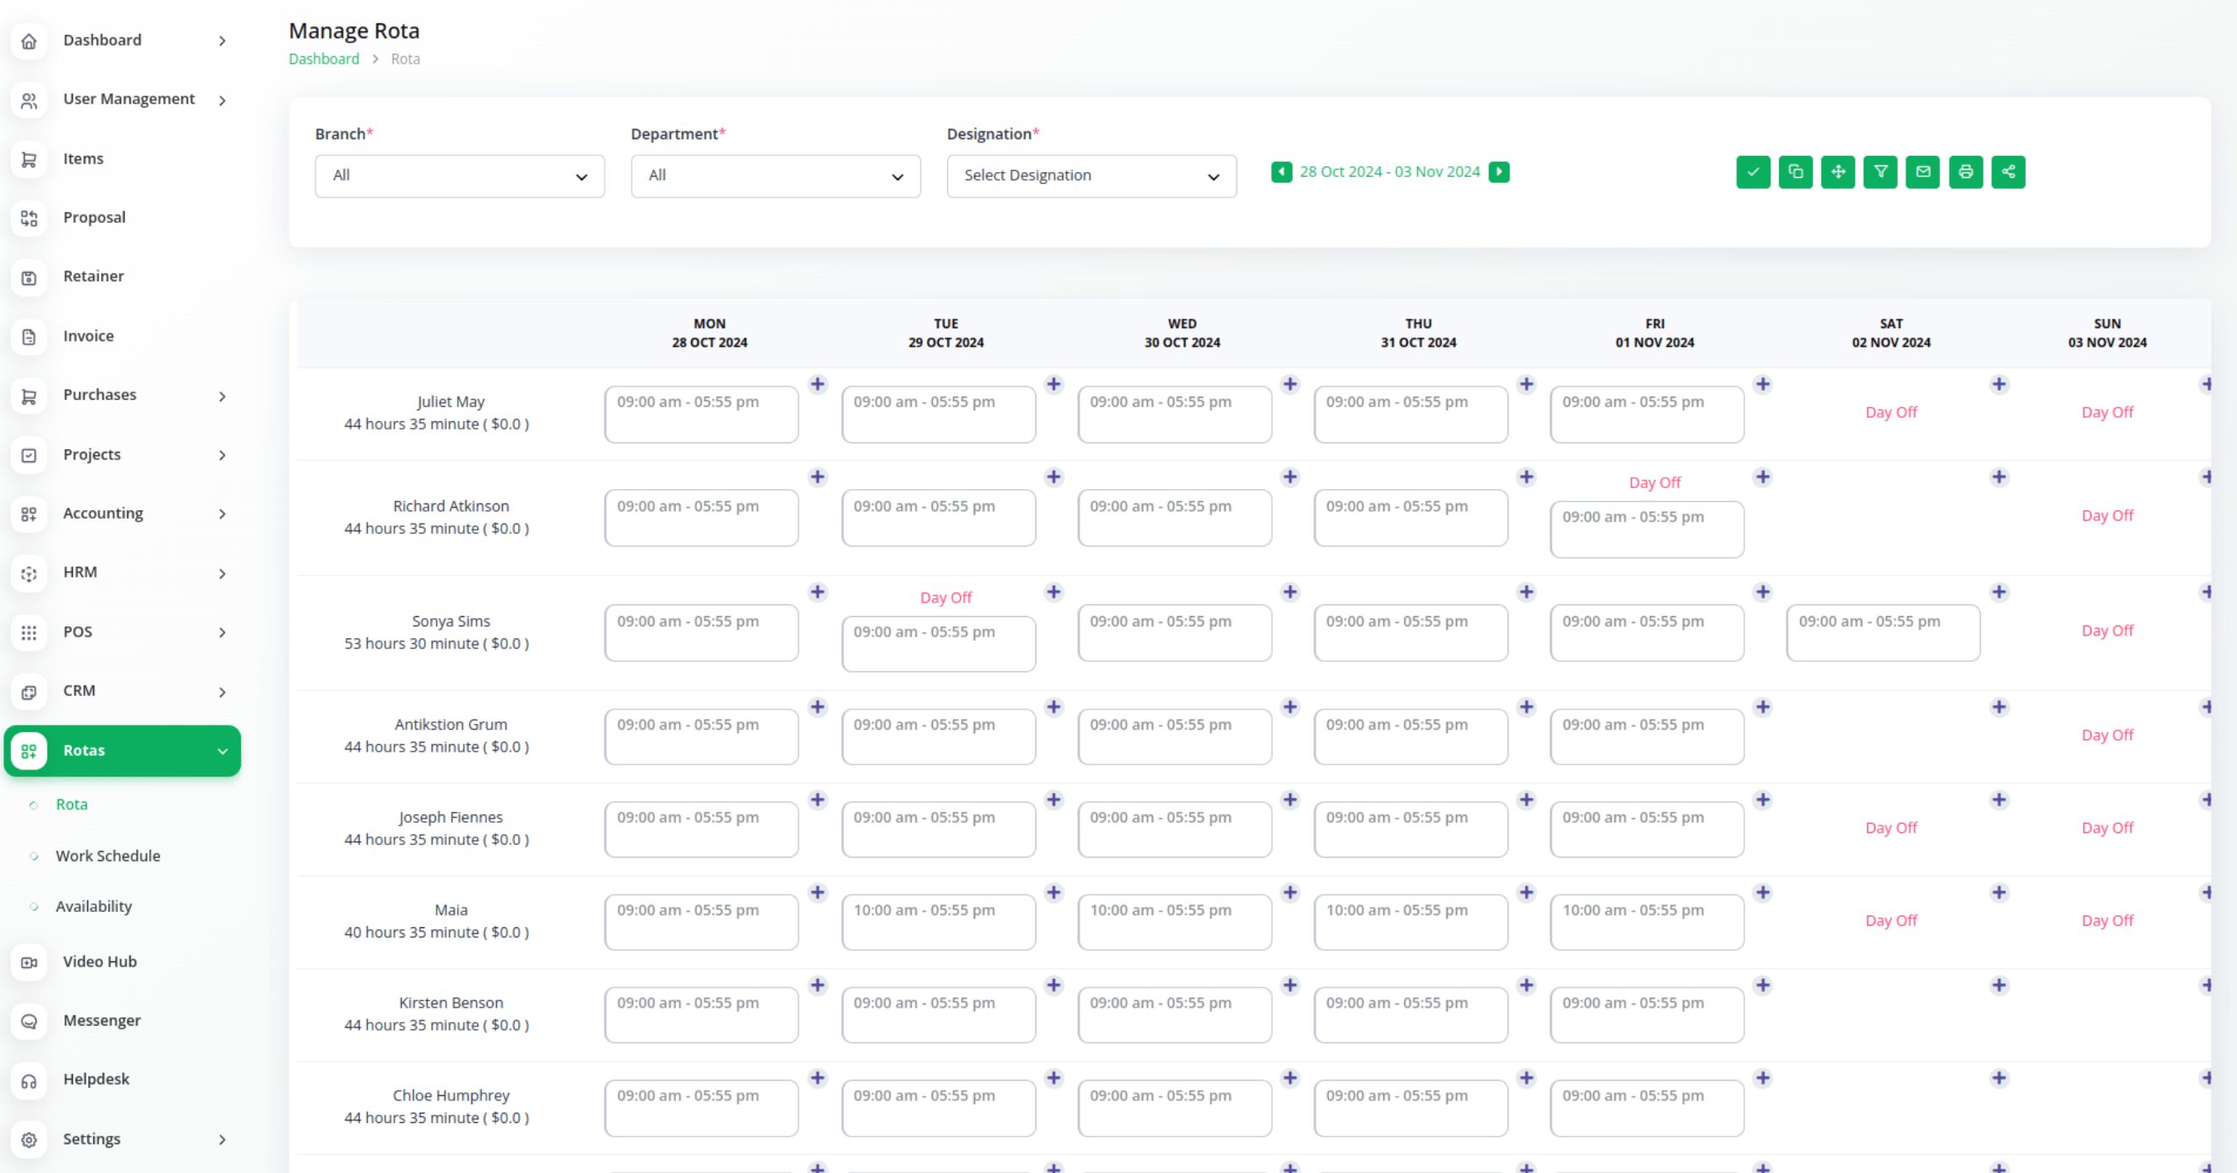Click the 28 Oct 2024 - 03 Nov 2024 range

[1390, 172]
